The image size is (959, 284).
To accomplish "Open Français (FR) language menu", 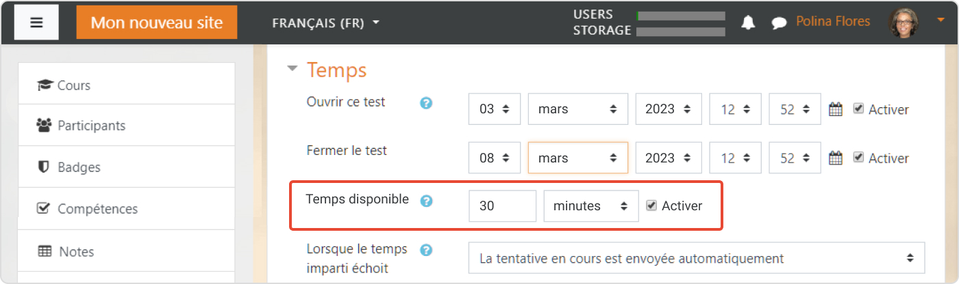I will [x=325, y=23].
